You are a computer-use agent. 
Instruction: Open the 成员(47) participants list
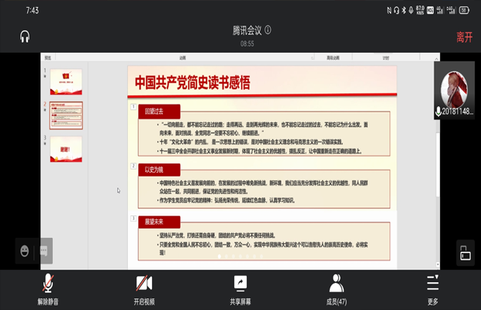tap(336, 289)
